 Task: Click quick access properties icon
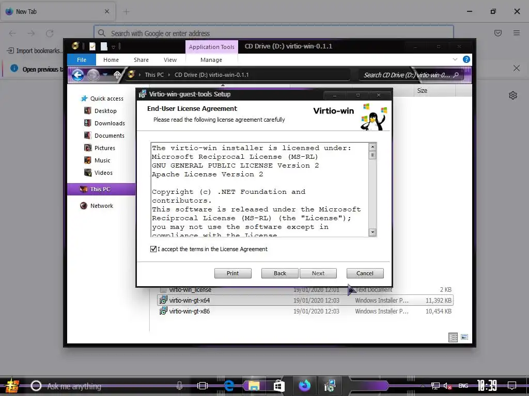[x=92, y=46]
